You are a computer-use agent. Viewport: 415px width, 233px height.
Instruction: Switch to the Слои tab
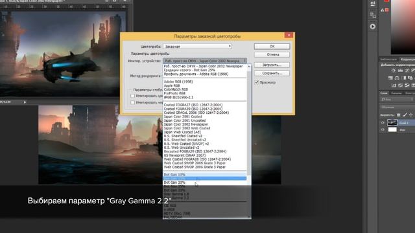(384, 93)
